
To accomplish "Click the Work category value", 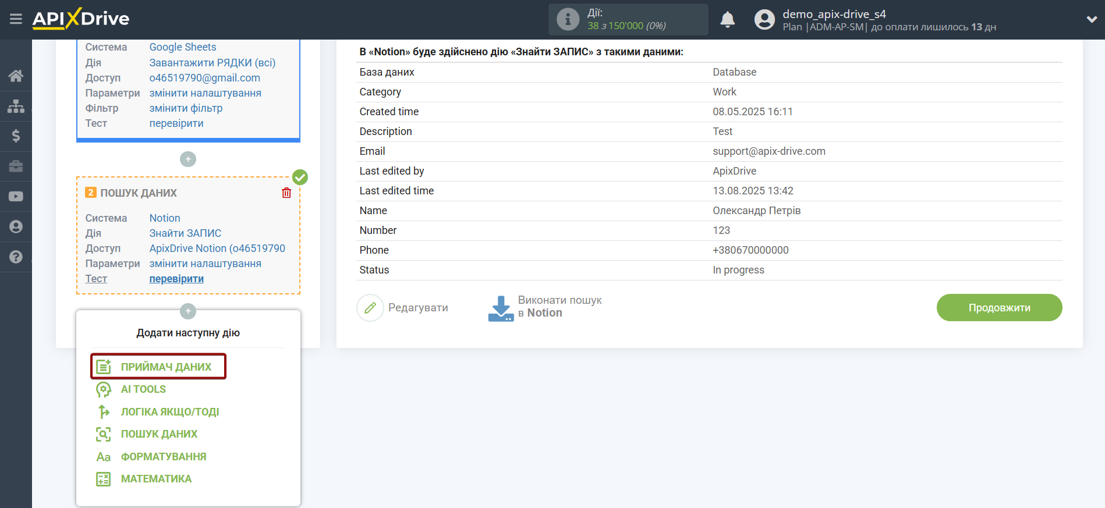I will [x=725, y=92].
